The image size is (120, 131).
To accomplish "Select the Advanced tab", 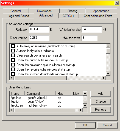I will (x=46, y=15).
